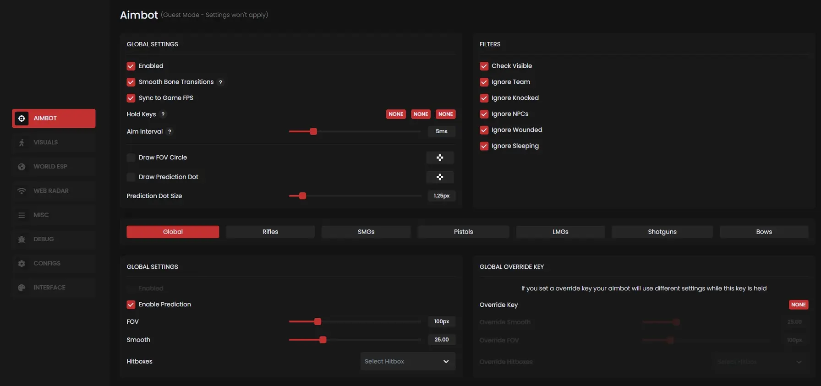Switch to the Shotguns tab
This screenshot has height=386, width=821.
point(662,232)
